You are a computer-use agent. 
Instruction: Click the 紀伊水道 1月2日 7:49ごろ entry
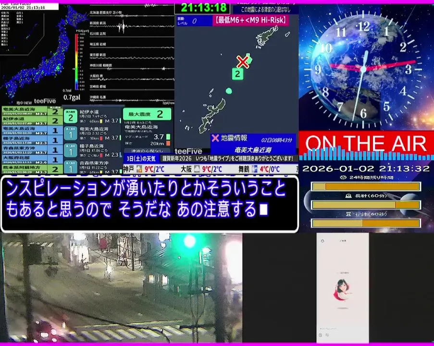click(93, 116)
